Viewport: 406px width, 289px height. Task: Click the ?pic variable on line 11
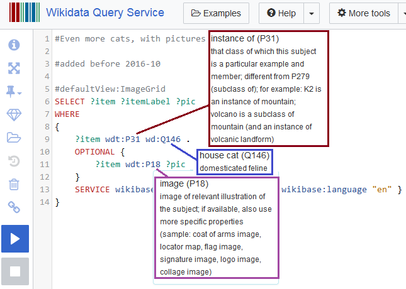pyautogui.click(x=176, y=164)
